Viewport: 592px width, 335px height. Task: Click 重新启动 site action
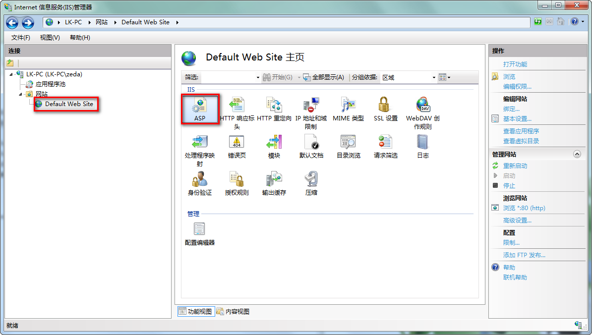click(515, 166)
